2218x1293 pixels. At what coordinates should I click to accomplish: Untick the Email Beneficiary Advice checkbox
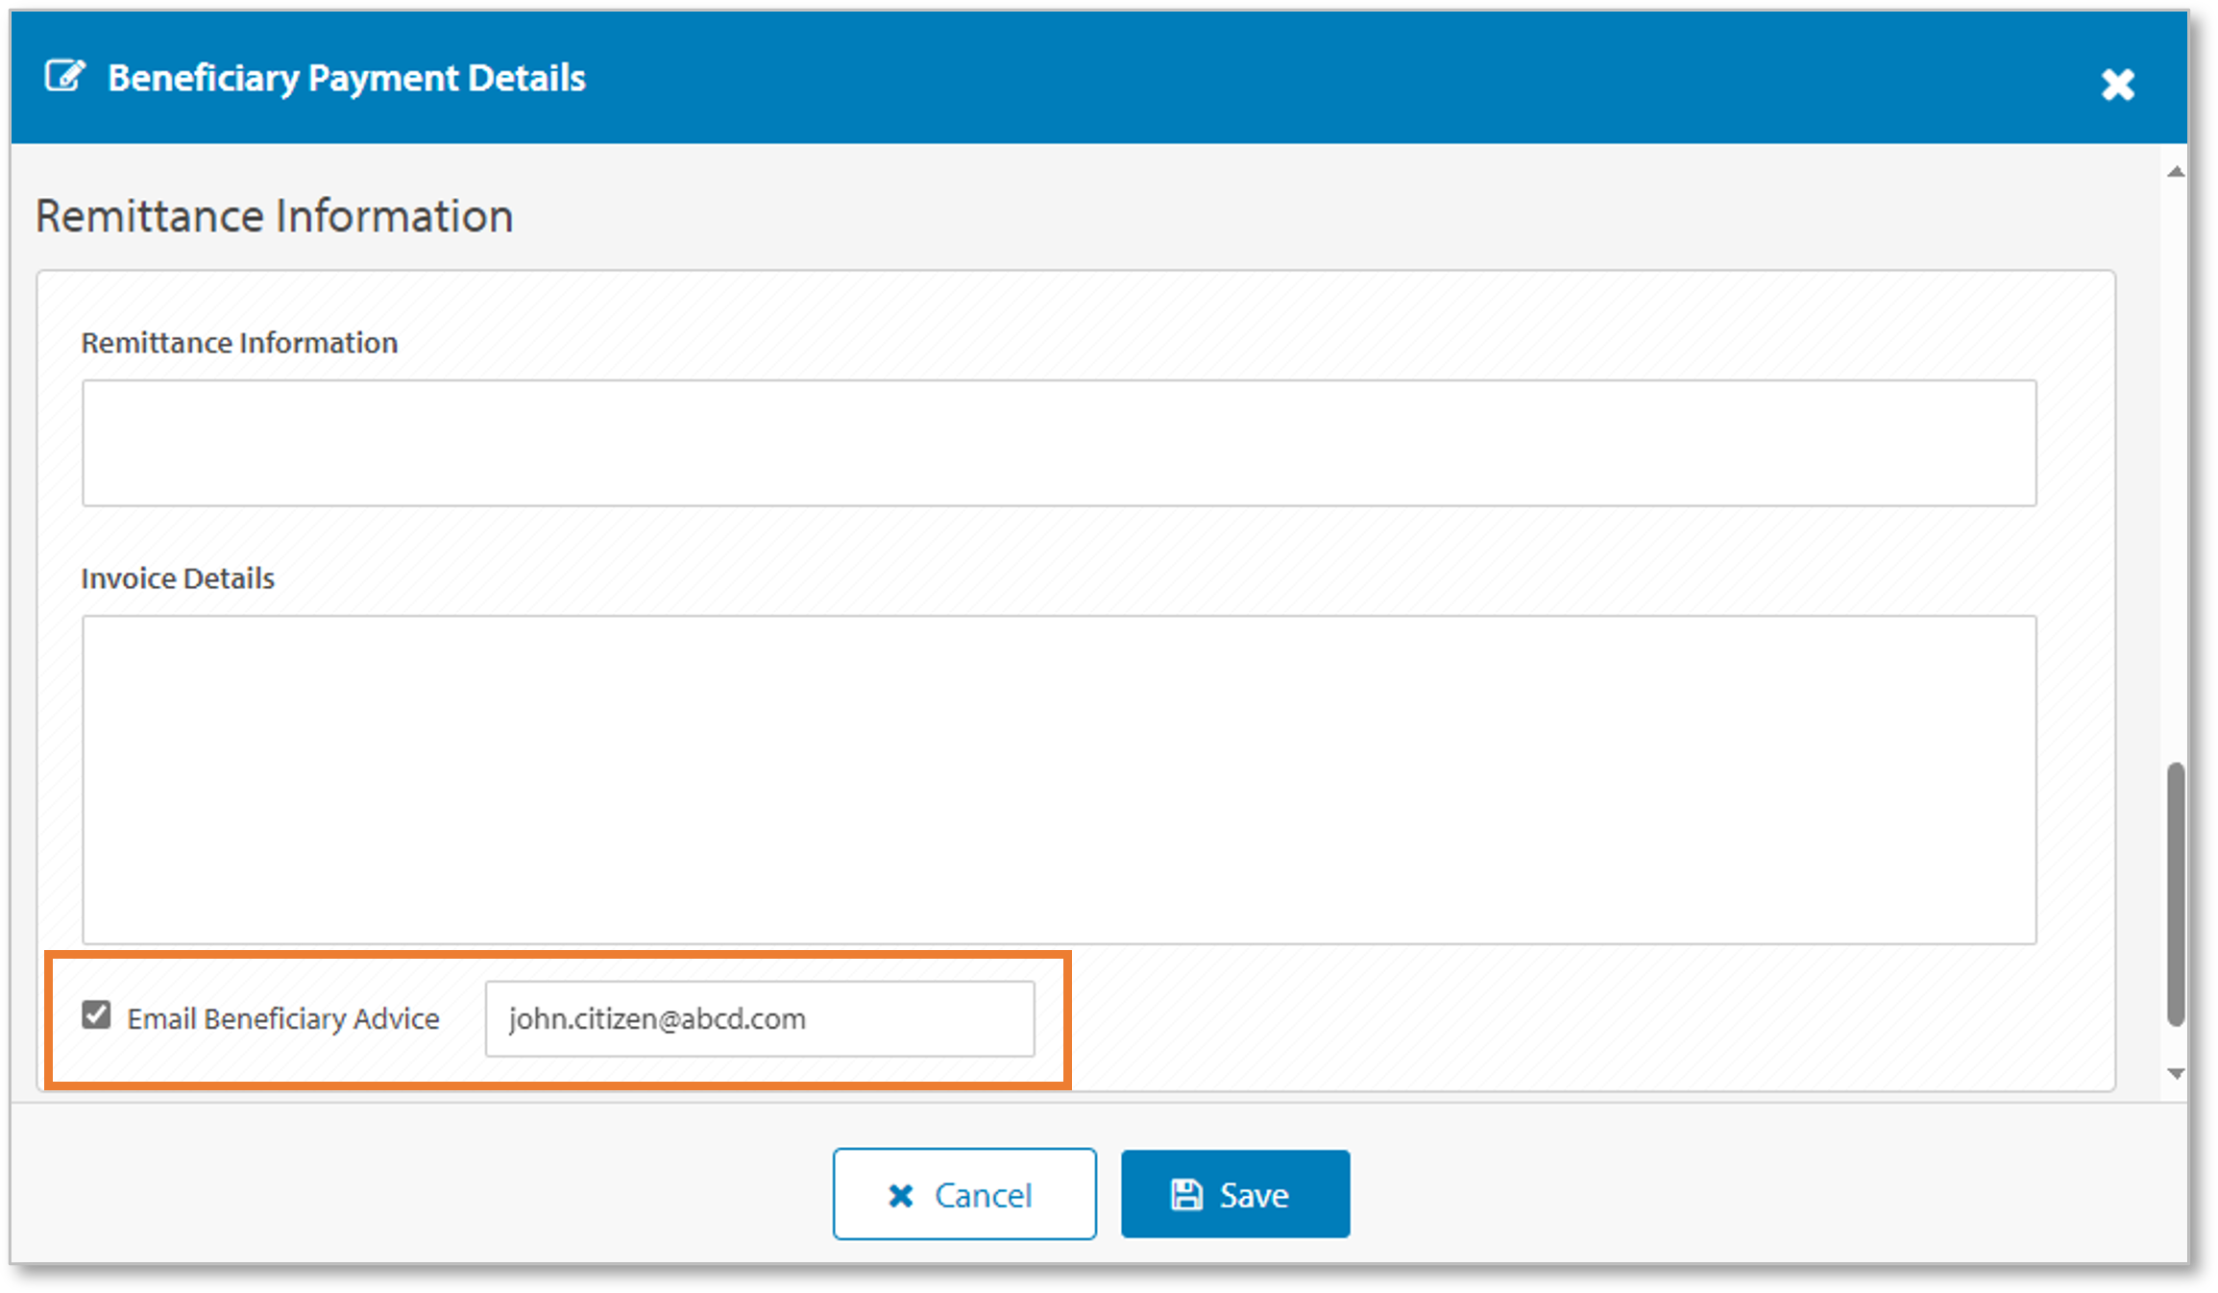(96, 1015)
